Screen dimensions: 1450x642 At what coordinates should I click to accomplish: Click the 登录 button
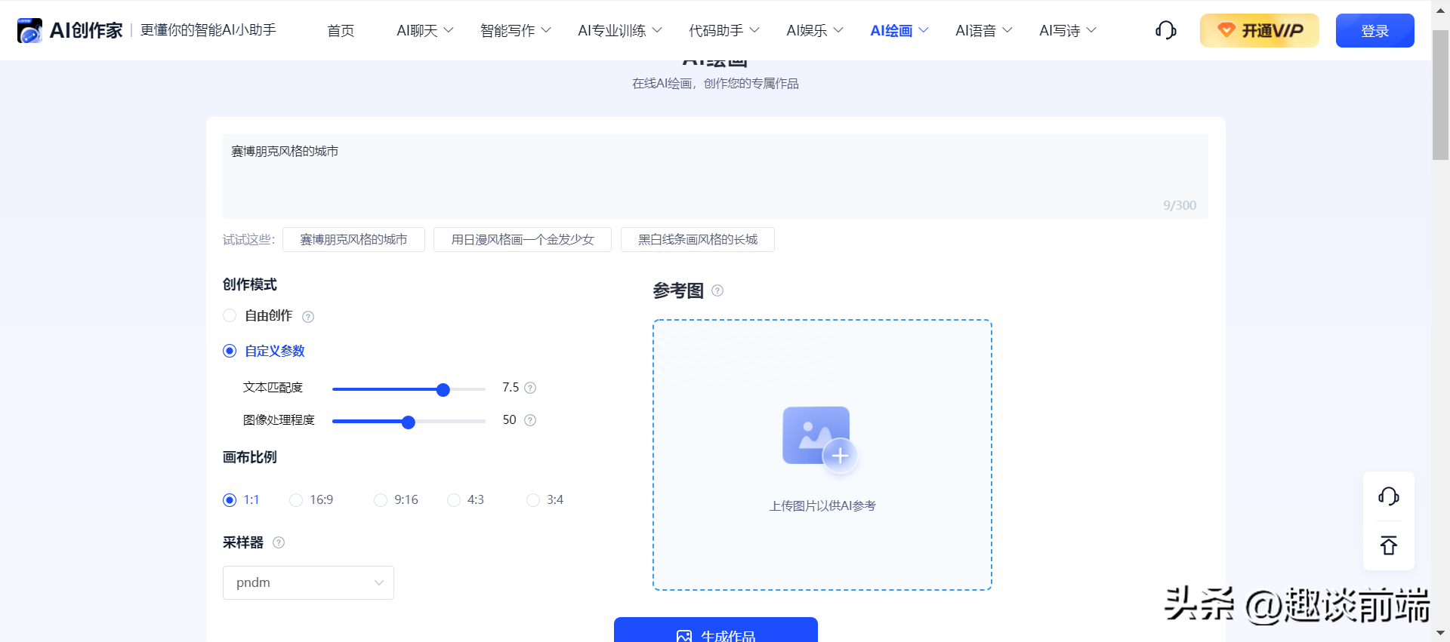click(x=1375, y=30)
